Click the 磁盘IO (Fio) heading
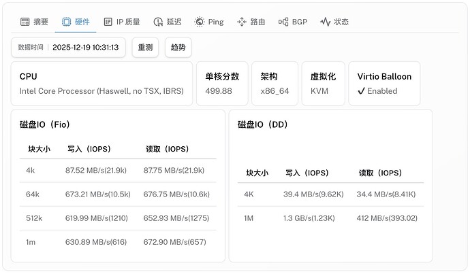The height and width of the screenshot is (274, 470). (45, 124)
